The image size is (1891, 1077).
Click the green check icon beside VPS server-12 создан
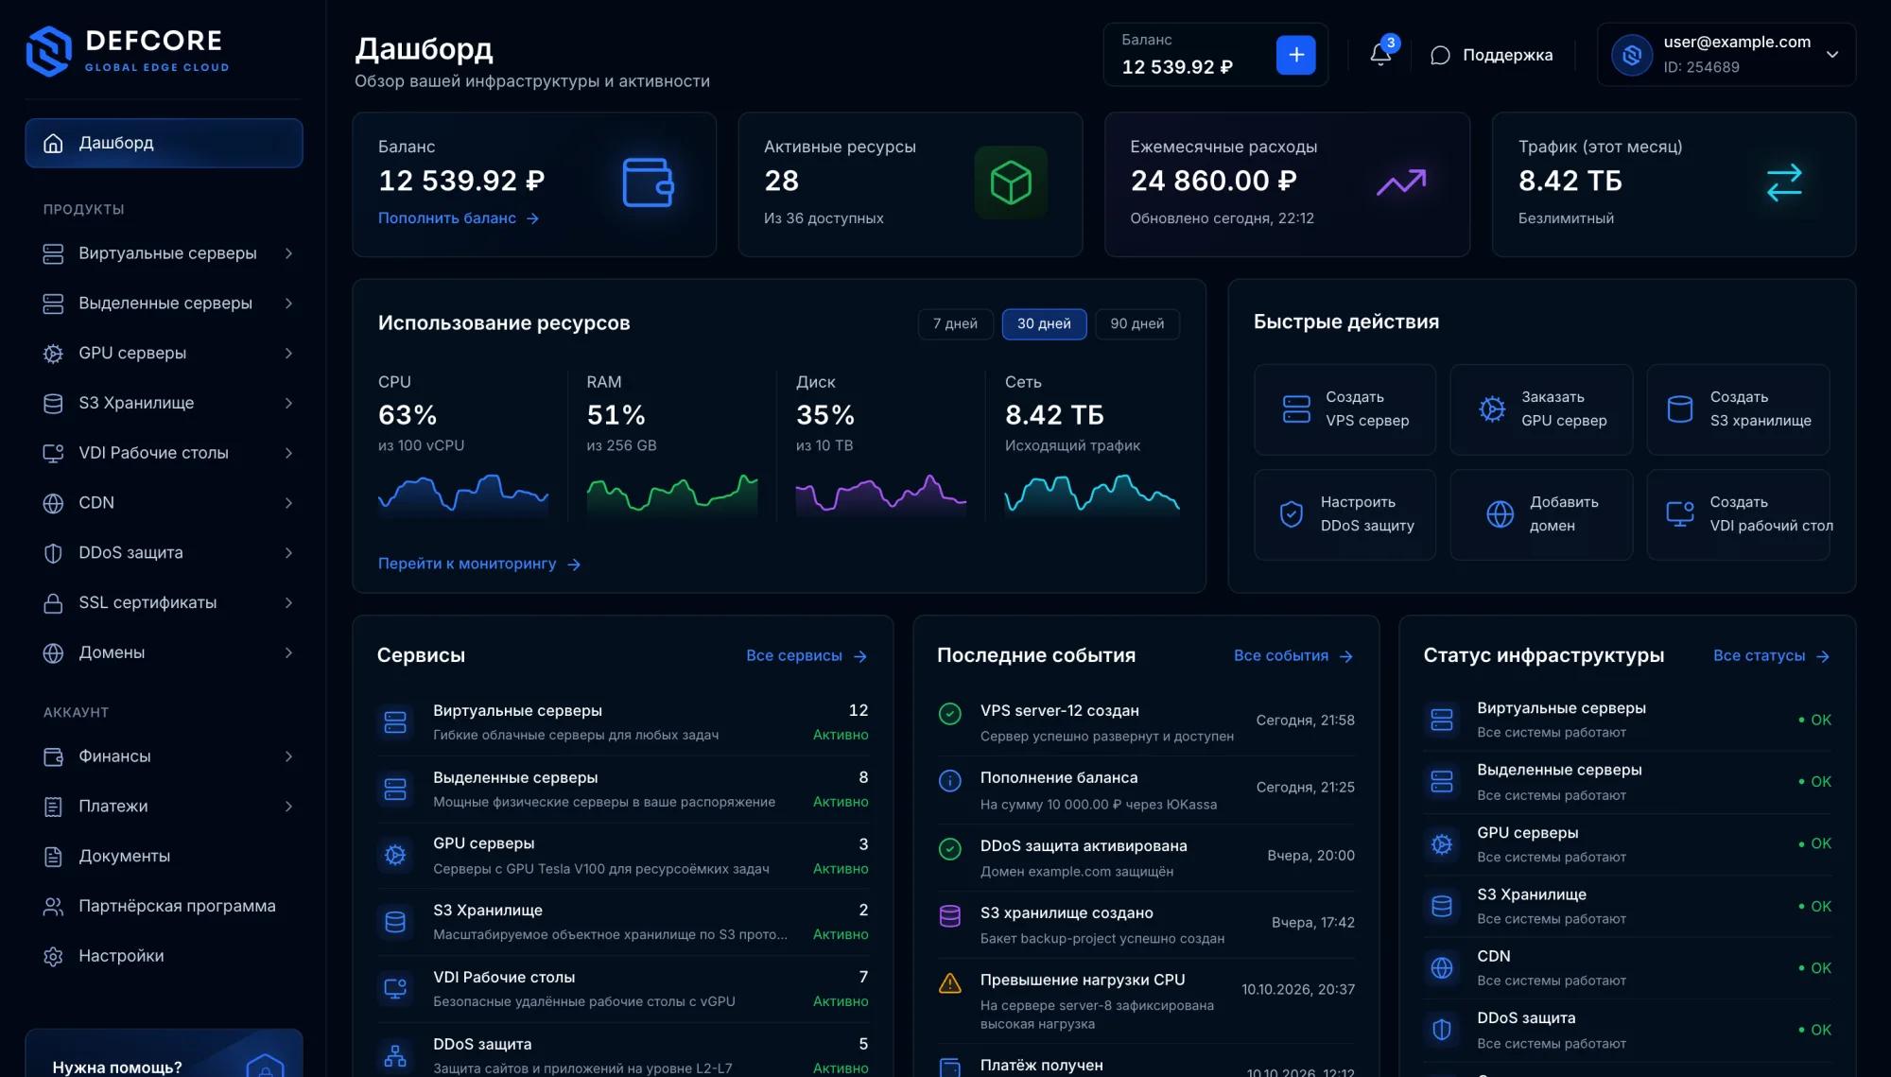click(949, 714)
